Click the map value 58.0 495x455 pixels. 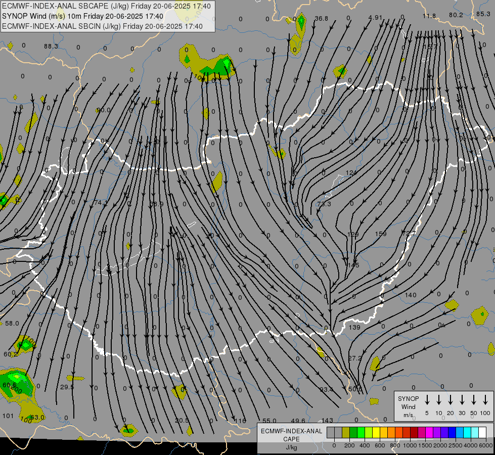pos(12,324)
